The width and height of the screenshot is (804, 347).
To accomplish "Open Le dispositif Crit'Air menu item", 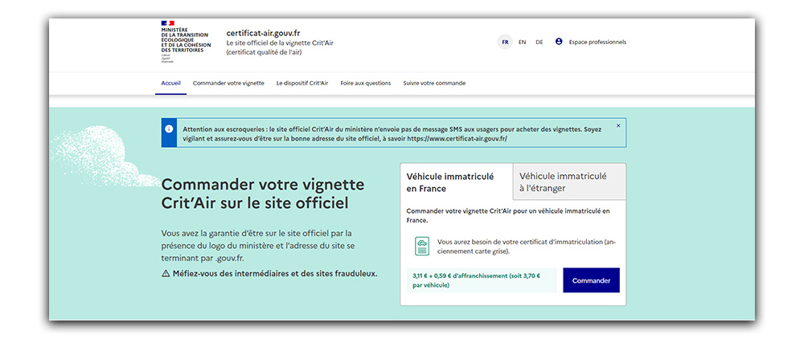I will pyautogui.click(x=302, y=83).
